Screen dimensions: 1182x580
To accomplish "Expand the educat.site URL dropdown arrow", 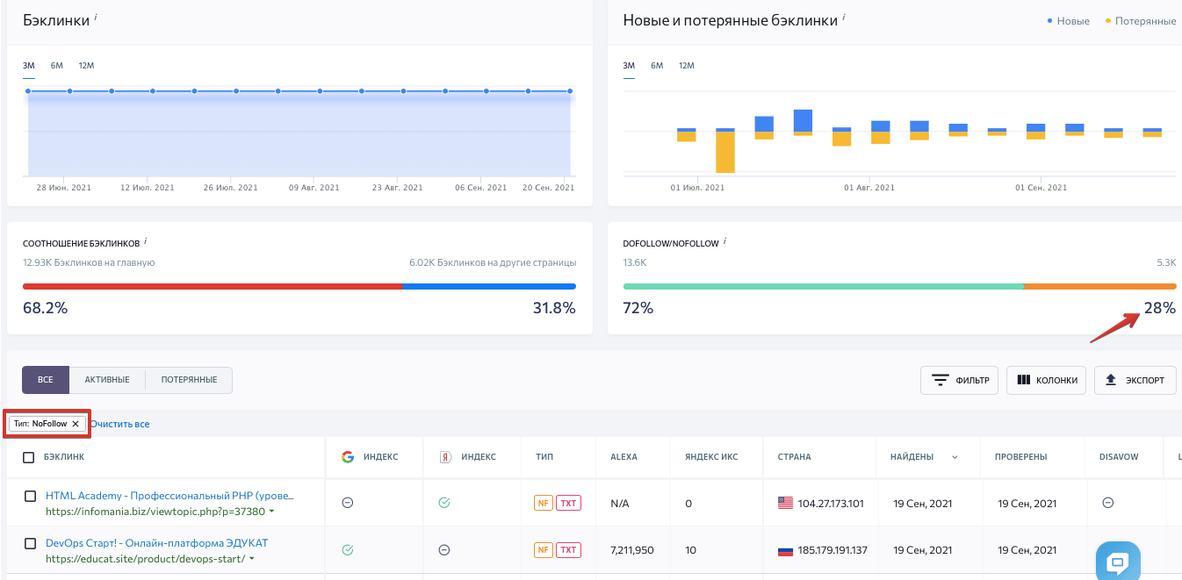I will [252, 559].
